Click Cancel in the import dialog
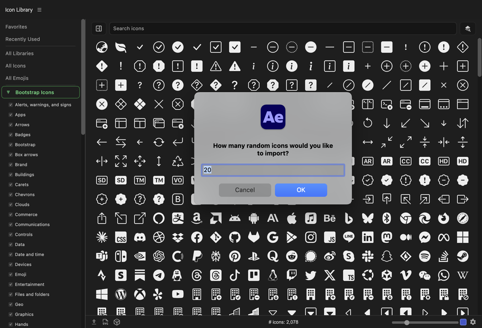This screenshot has height=328, width=482. coord(245,190)
